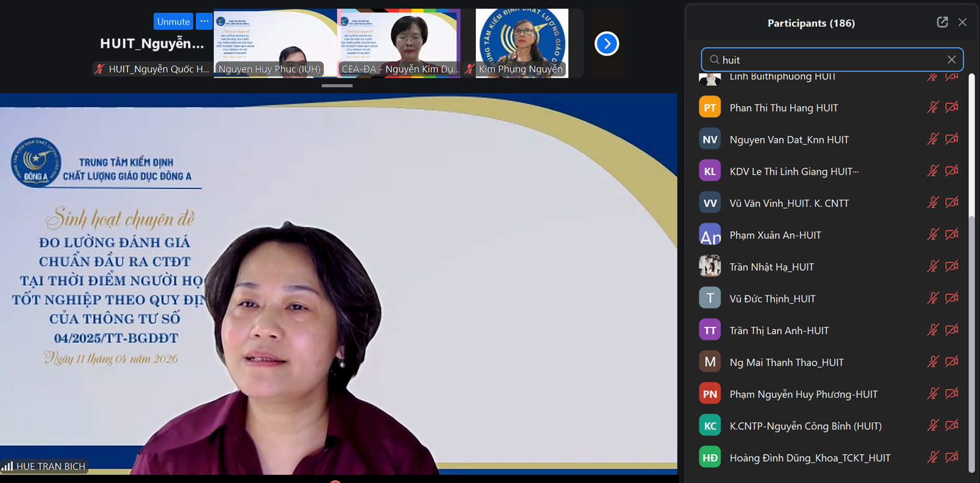Viewport: 980px width, 483px height.
Task: Click the PT avatar of Phan Thi Thu Hang
Action: 710,107
